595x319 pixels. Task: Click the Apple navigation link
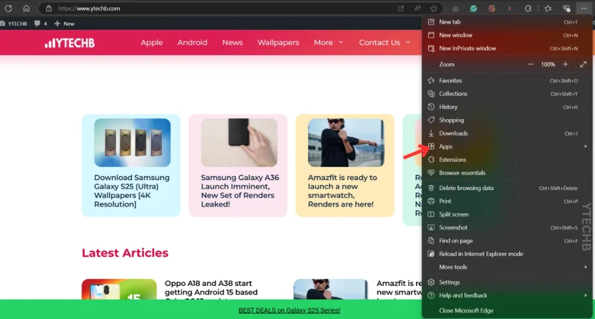pos(152,42)
